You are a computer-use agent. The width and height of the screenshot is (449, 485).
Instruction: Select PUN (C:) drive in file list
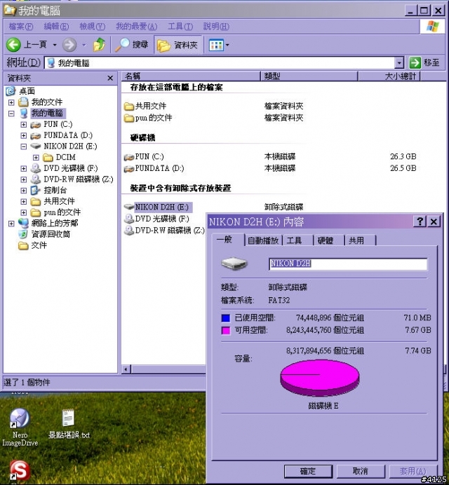(x=144, y=157)
